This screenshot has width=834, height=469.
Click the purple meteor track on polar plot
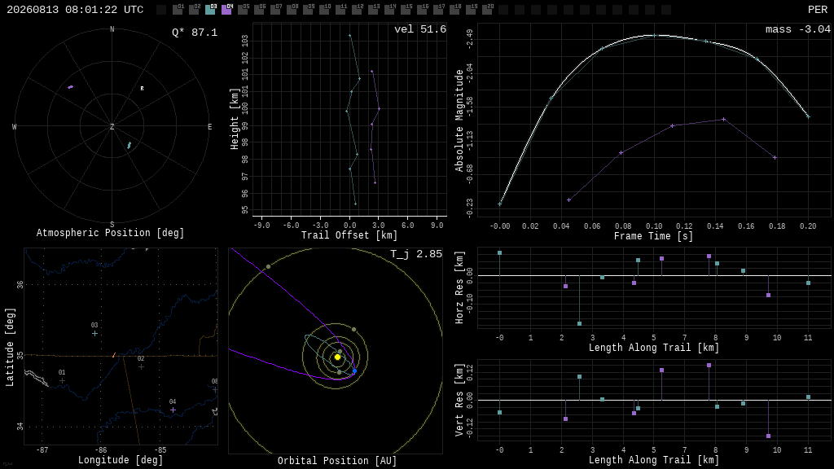(71, 86)
